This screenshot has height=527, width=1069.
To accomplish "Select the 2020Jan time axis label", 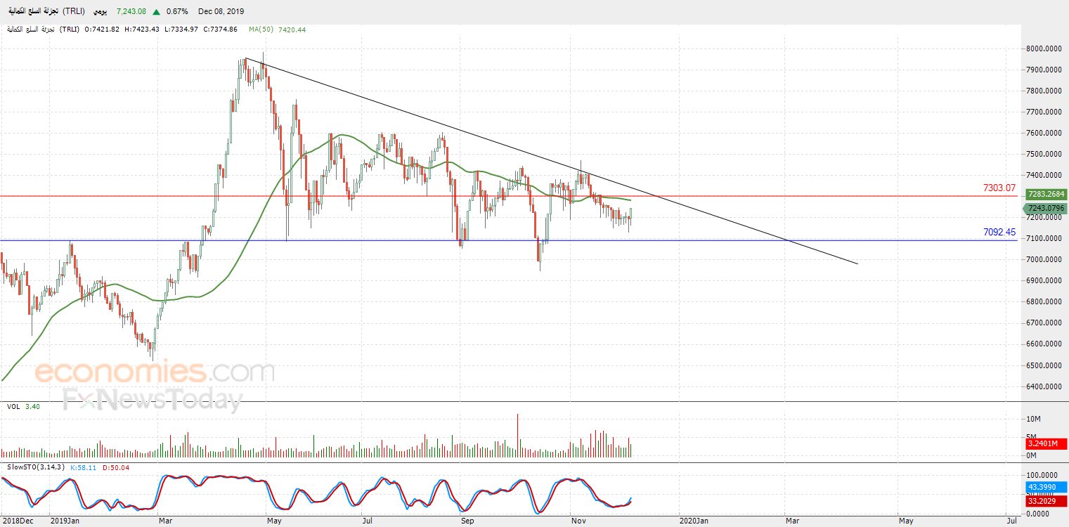I will tap(692, 521).
